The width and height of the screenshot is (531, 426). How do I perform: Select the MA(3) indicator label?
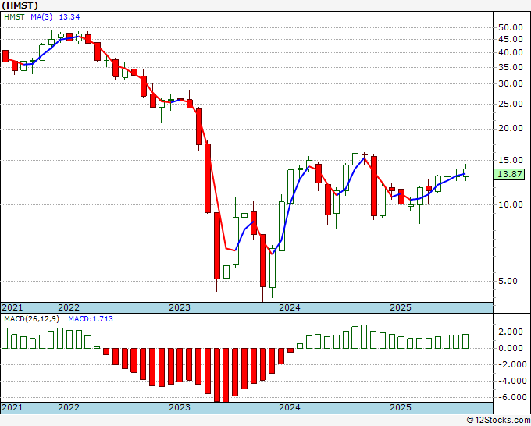pyautogui.click(x=41, y=16)
